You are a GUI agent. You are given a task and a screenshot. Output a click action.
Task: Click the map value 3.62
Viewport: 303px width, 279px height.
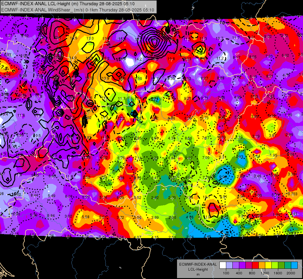(x=68, y=216)
